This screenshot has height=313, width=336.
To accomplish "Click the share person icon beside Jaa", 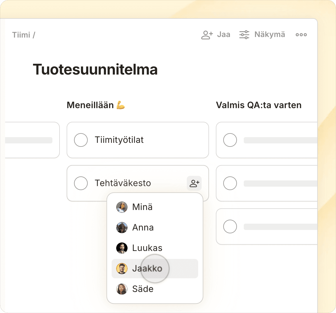I will click(207, 35).
